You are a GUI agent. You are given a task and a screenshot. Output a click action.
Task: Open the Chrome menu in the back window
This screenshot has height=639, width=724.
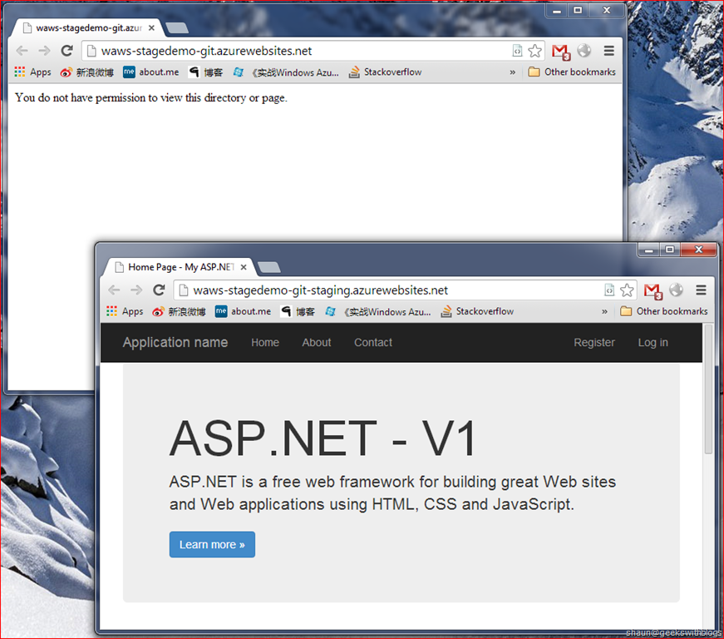click(x=608, y=51)
